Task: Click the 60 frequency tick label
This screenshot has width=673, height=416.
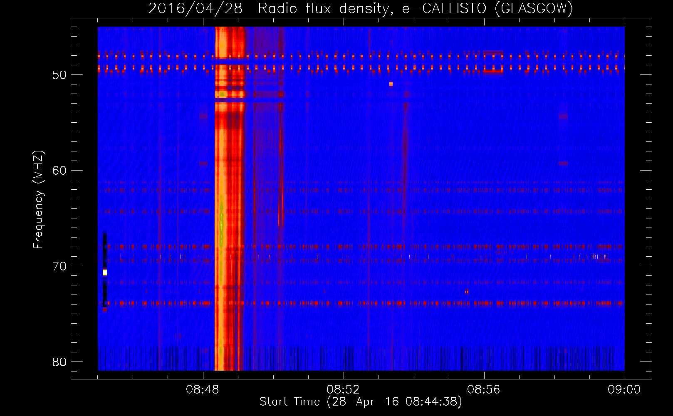Action: (59, 171)
